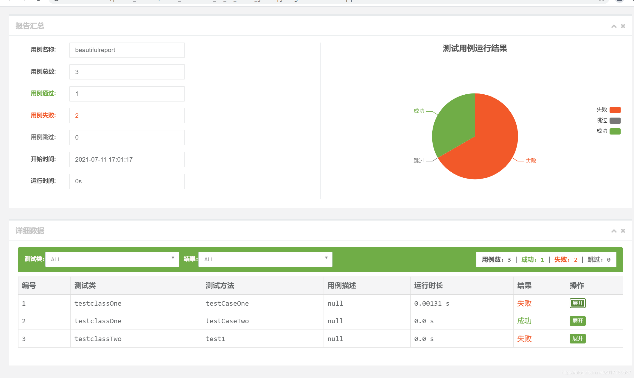Click the 开始时间 field with the date
Image resolution: width=634 pixels, height=378 pixels.
click(x=127, y=159)
